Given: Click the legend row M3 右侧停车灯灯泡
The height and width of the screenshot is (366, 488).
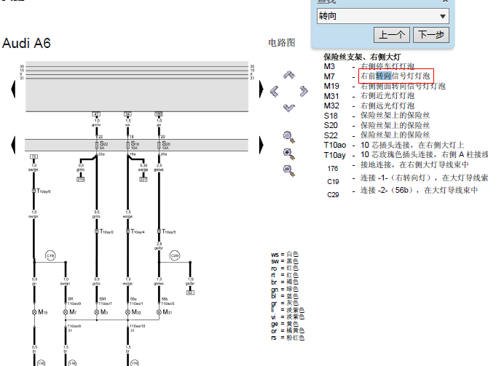Looking at the screenshot, I should coord(369,66).
